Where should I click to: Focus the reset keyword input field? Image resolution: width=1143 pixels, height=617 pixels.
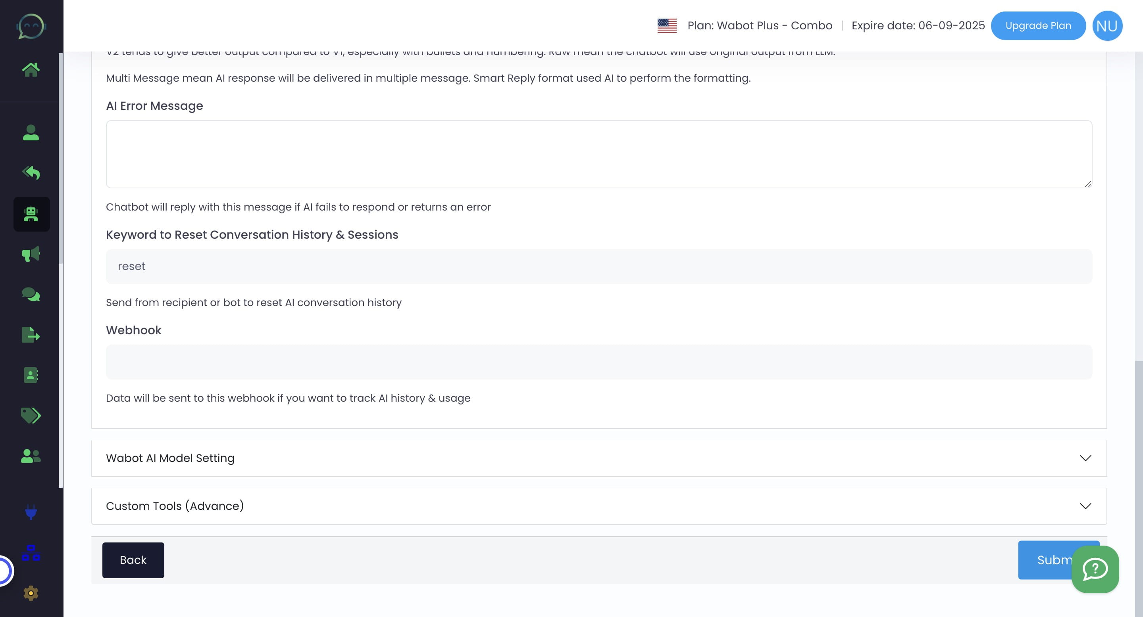599,266
